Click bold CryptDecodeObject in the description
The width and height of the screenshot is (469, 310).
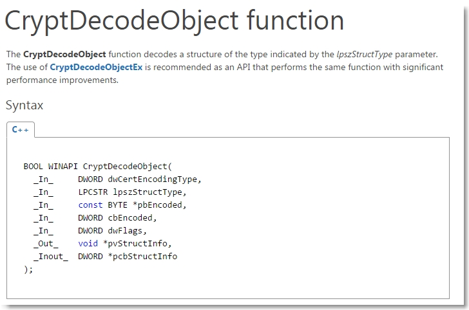[65, 53]
